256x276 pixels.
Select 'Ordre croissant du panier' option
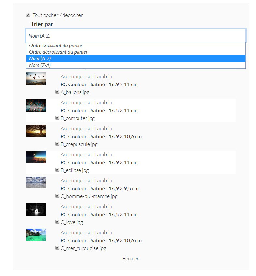(x=56, y=46)
